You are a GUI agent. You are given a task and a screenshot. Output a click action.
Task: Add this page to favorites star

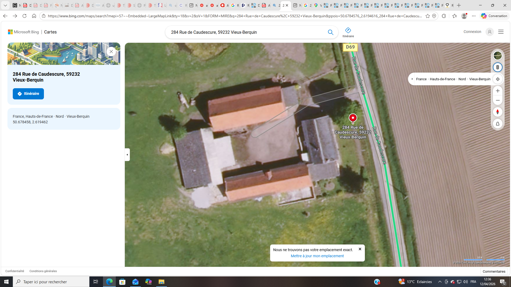tap(427, 16)
